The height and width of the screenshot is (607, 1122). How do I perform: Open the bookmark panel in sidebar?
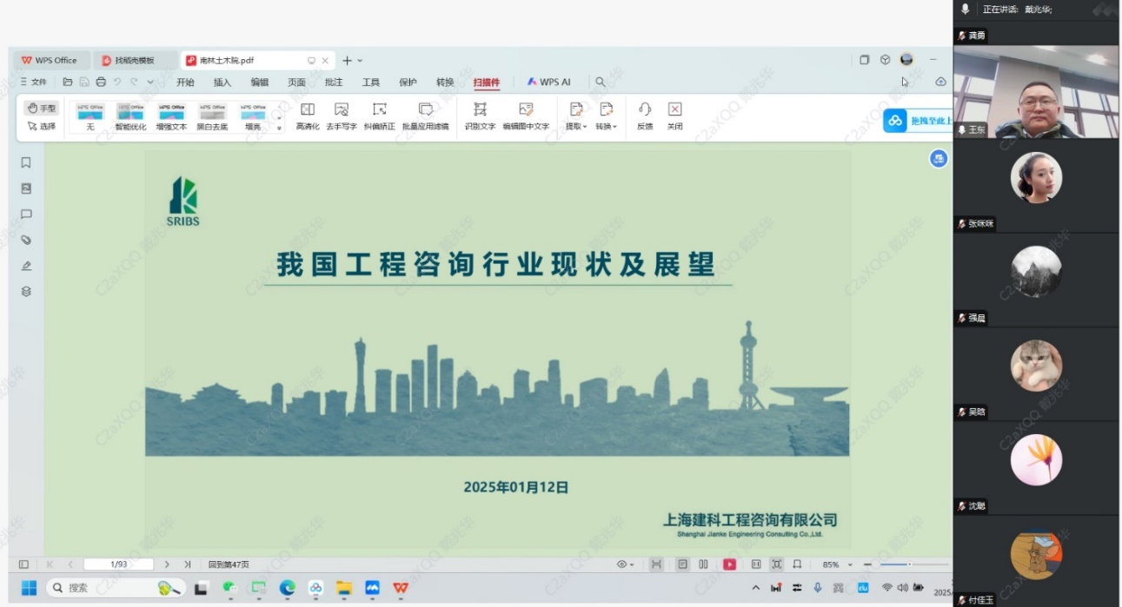(26, 162)
